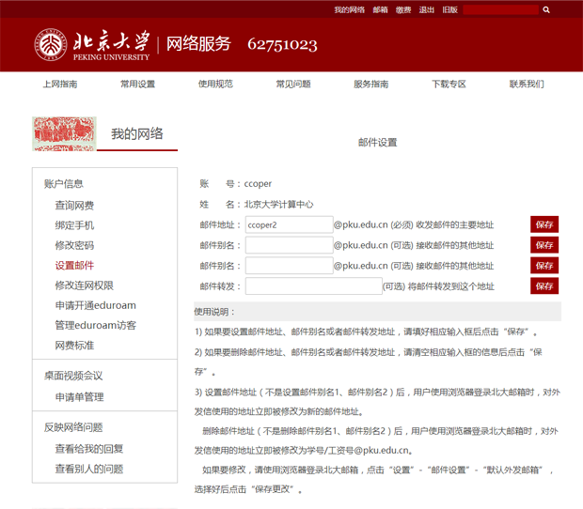This screenshot has height=509, width=583.
Task: Click the 使用说明 heading bar
Action: 377,312
